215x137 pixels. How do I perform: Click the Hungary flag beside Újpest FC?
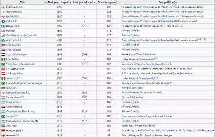click(x=3, y=88)
